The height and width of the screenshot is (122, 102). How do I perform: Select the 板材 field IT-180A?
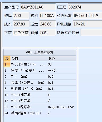pyautogui.click(x=47, y=15)
